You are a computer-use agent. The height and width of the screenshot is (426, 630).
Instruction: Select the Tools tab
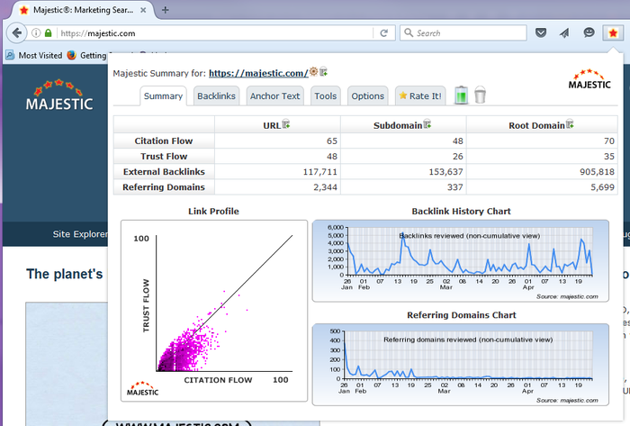326,96
